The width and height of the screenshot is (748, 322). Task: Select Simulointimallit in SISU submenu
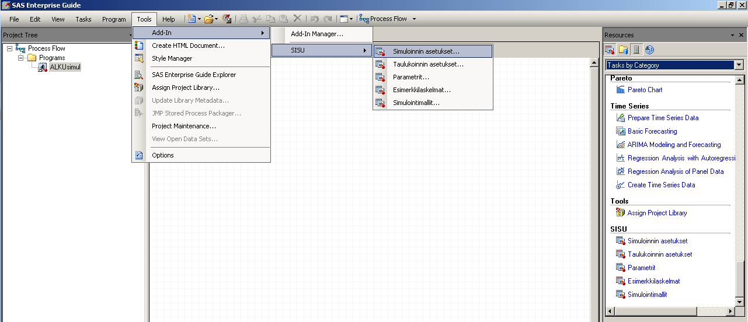coord(433,103)
